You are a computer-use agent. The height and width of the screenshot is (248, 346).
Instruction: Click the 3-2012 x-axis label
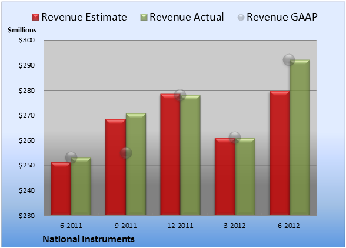[x=235, y=226]
